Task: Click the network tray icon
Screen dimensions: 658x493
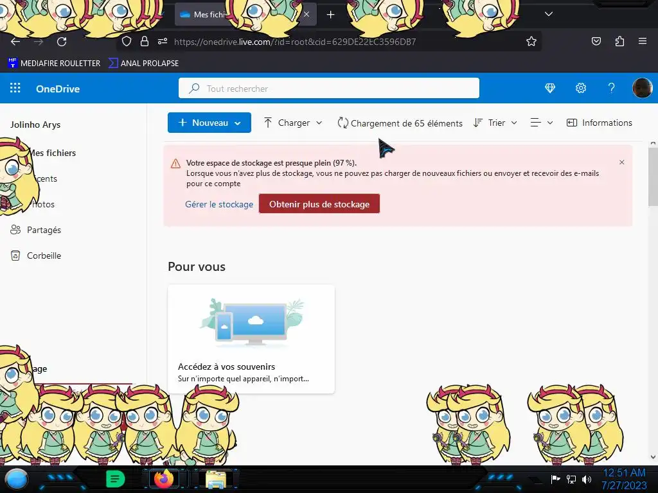Action: pos(571,479)
